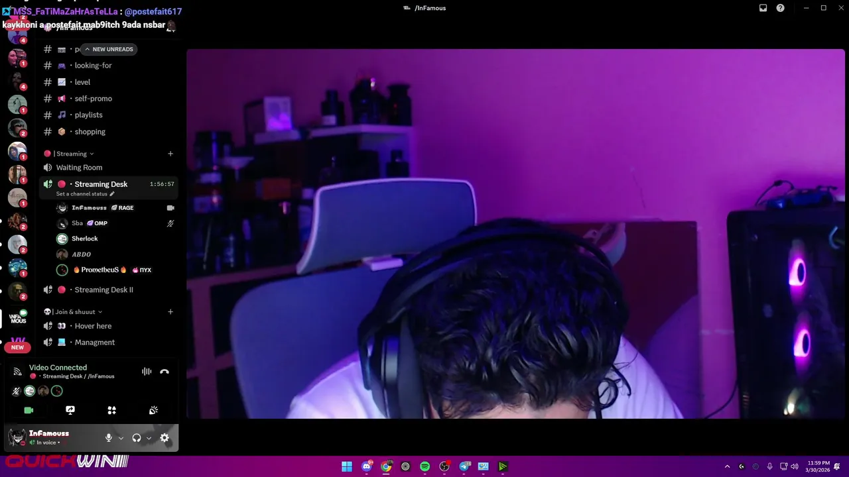
Task: Open OBS Studio from the taskbar
Action: pos(444,466)
